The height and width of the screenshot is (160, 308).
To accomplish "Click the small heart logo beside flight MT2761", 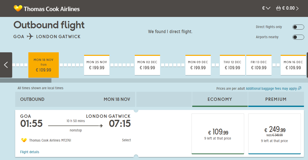I will pos(24,140).
